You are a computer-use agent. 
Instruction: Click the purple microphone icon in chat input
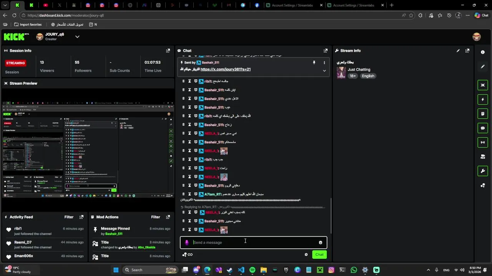pos(187,242)
